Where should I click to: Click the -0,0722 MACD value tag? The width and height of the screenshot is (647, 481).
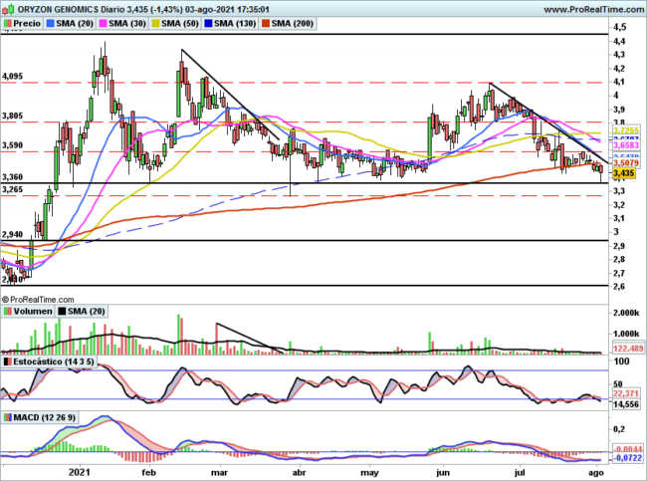628,458
